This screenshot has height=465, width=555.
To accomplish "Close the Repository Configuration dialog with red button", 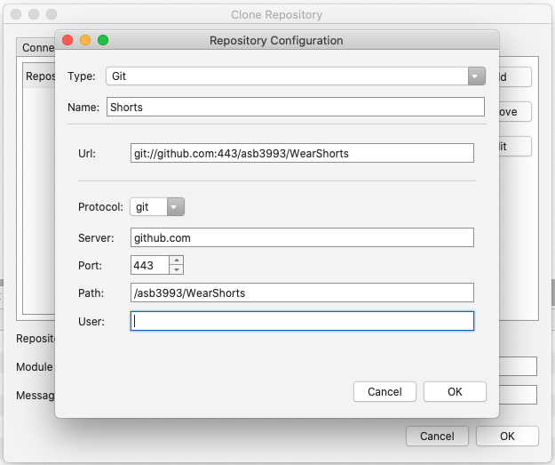I will (x=67, y=40).
